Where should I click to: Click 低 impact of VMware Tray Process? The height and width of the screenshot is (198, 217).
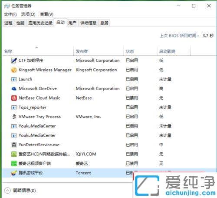pyautogui.click(x=161, y=117)
